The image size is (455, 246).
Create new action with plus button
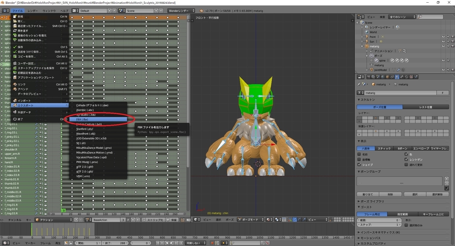[x=133, y=220]
